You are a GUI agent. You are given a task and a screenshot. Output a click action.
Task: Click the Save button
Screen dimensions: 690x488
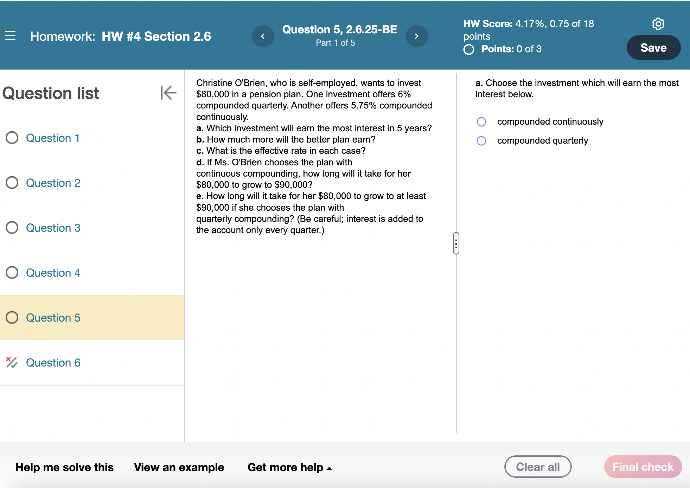(653, 47)
